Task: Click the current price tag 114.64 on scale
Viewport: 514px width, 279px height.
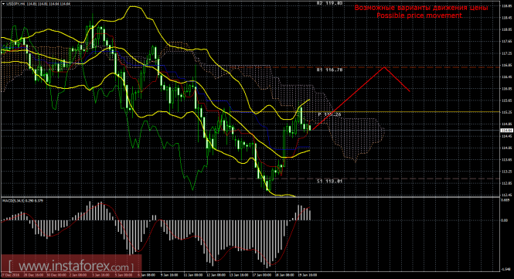Action: point(507,131)
